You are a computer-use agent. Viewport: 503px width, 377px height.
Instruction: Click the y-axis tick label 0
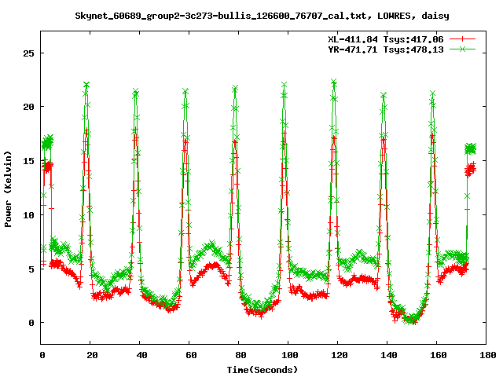(31, 323)
